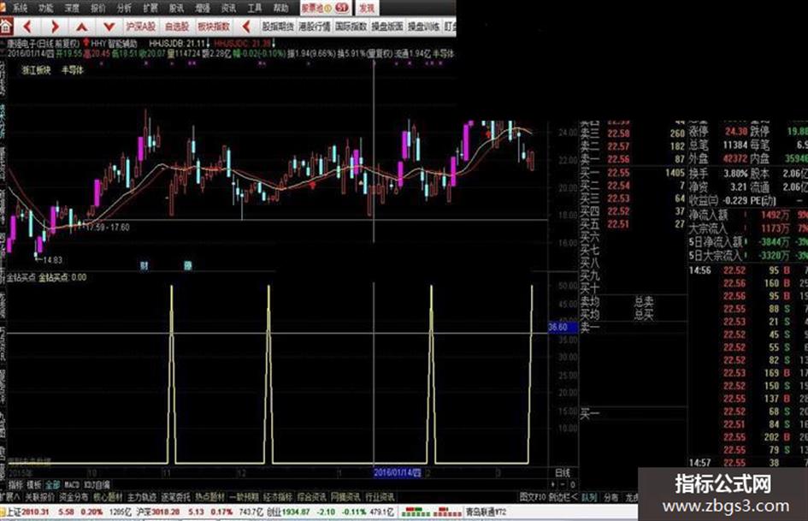808x521 pixels.
Task: Open the 资讯 menu
Action: pyautogui.click(x=228, y=8)
